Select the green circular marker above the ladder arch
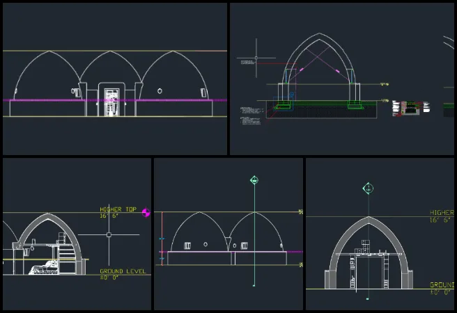Image resolution: width=457 pixels, height=313 pixels. pos(368,188)
